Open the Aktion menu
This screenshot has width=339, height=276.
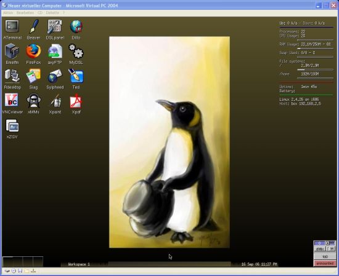(x=8, y=13)
